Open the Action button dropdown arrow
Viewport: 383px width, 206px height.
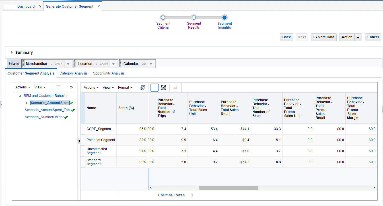358,37
